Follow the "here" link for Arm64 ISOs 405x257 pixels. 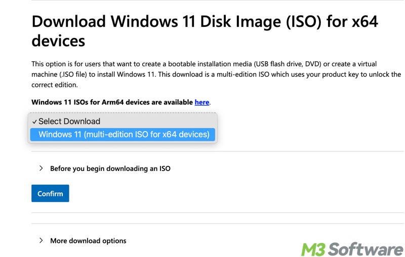pyautogui.click(x=202, y=102)
